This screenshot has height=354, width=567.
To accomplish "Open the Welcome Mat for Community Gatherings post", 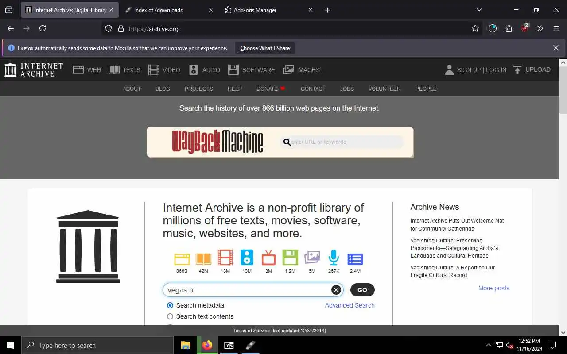I will click(457, 225).
